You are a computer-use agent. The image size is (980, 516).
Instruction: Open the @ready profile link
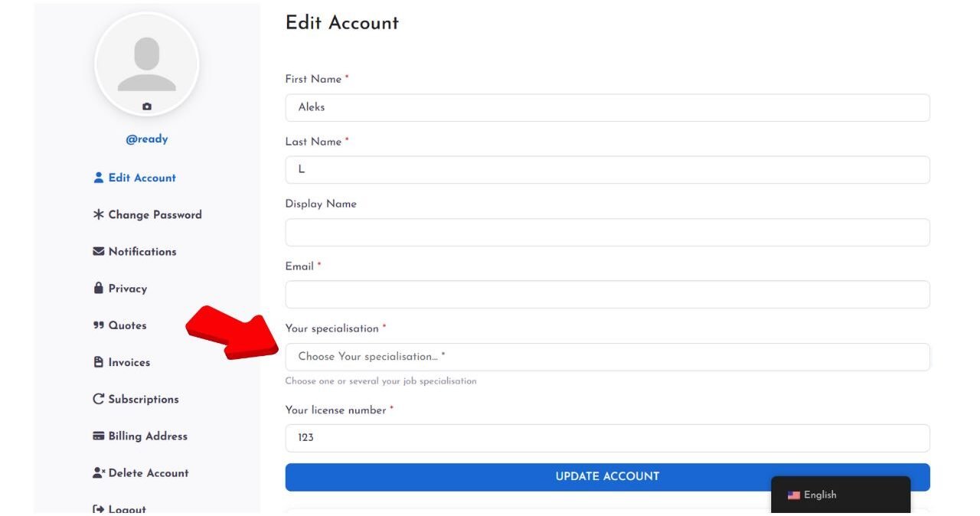[x=147, y=139]
